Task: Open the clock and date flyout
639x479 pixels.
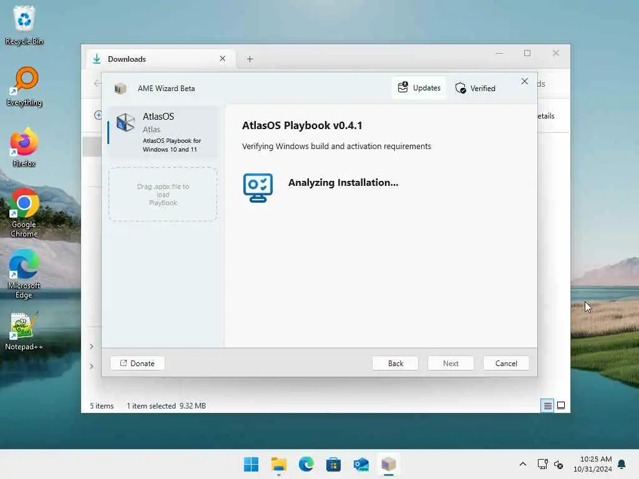Action: coord(593,464)
